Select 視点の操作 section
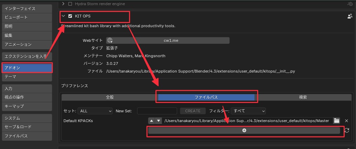The width and height of the screenshot is (356, 149). pyautogui.click(x=27, y=97)
